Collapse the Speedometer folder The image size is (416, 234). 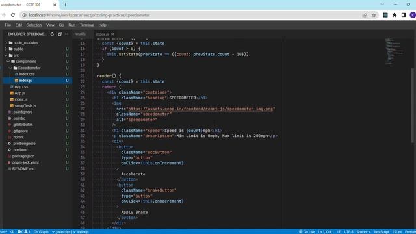[x=29, y=68]
